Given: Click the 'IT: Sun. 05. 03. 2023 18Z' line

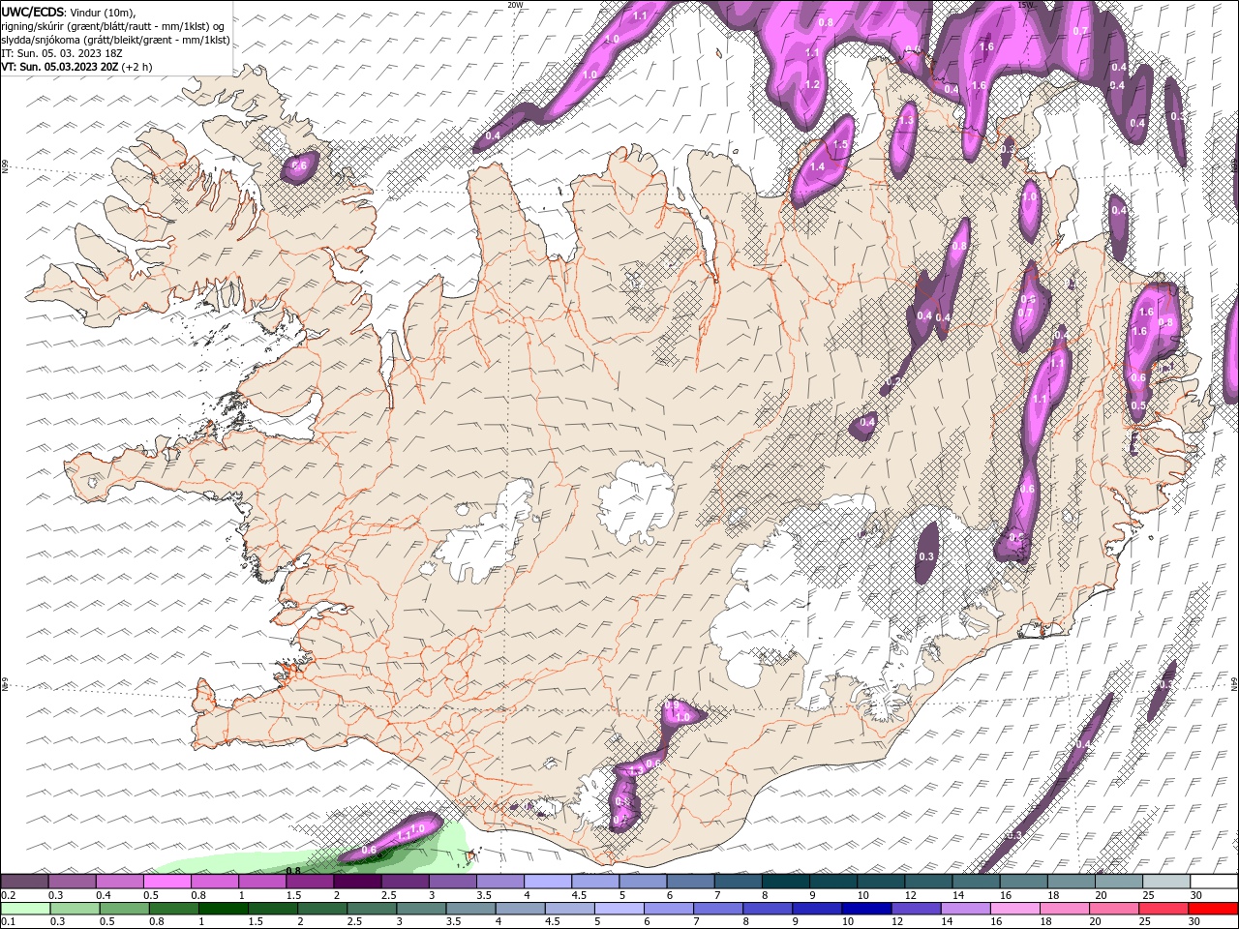Looking at the screenshot, I should (x=62, y=53).
